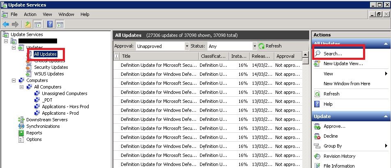Viewport: 391px width, 168px height.
Task: Collapse the Updates tree node
Action: coord(14,48)
